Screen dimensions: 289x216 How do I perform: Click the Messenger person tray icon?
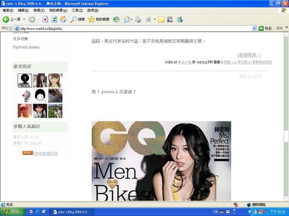[x=255, y=212]
